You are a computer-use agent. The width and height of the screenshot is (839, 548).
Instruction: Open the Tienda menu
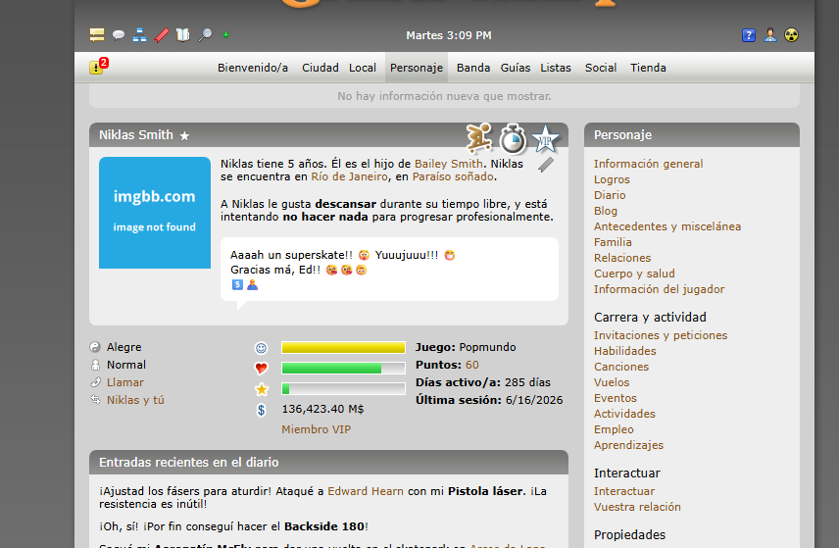click(x=648, y=68)
